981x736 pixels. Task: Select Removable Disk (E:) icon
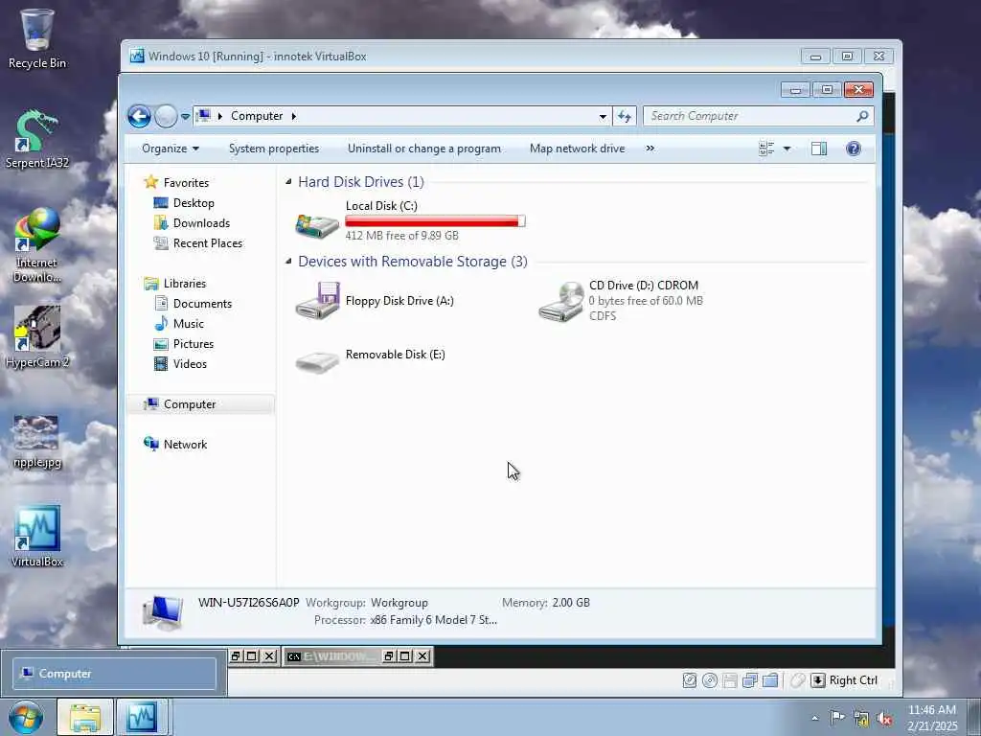click(317, 361)
